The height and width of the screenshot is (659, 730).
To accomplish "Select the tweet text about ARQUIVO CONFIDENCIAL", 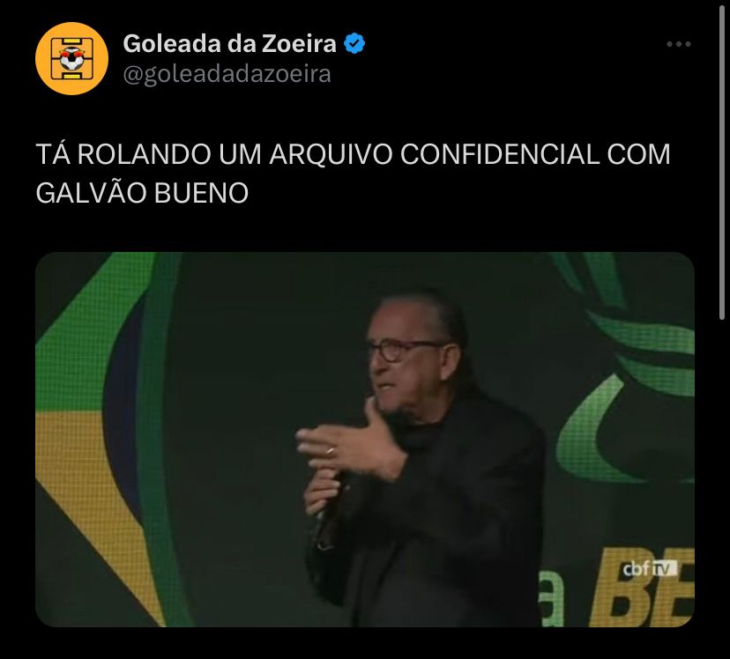I will click(x=353, y=173).
